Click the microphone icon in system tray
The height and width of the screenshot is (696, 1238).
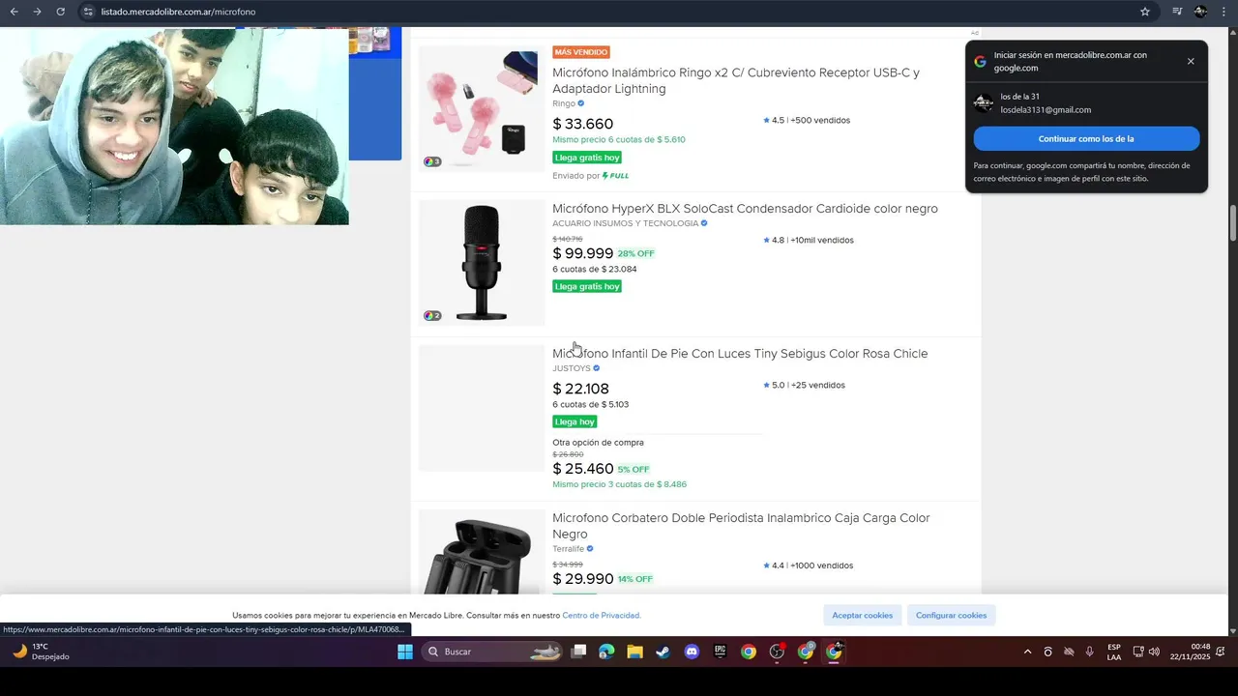[1089, 652]
